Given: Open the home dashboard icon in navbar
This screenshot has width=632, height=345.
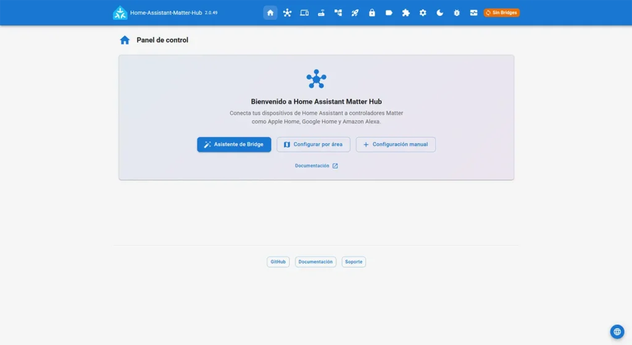Looking at the screenshot, I should tap(270, 13).
